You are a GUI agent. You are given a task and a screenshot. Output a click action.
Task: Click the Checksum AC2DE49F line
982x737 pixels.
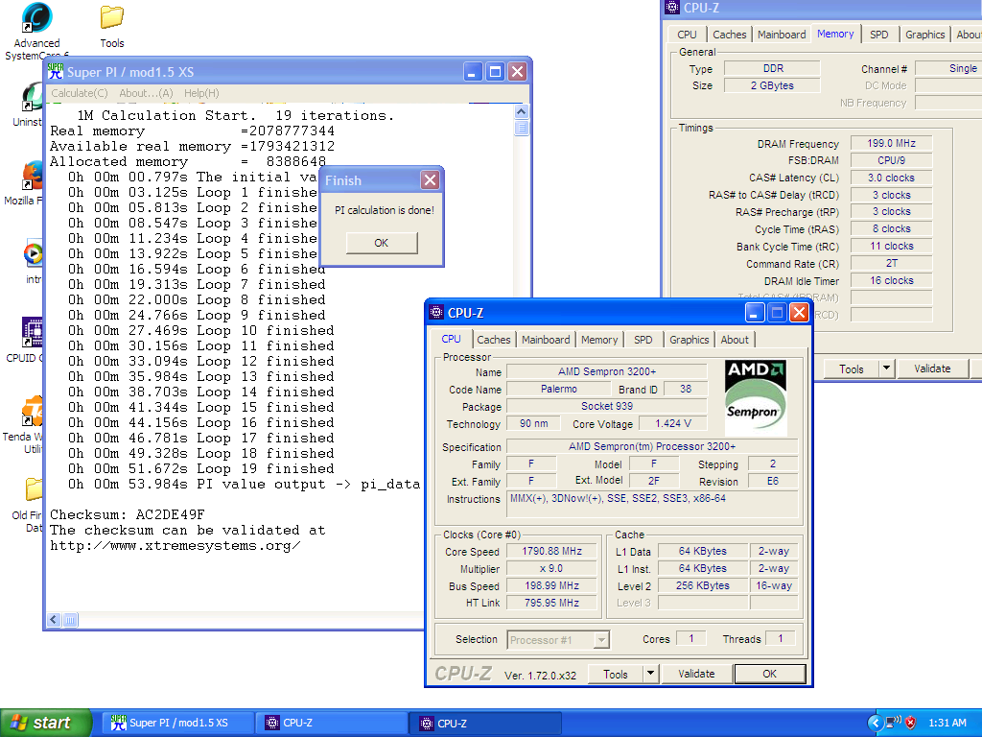(x=128, y=515)
